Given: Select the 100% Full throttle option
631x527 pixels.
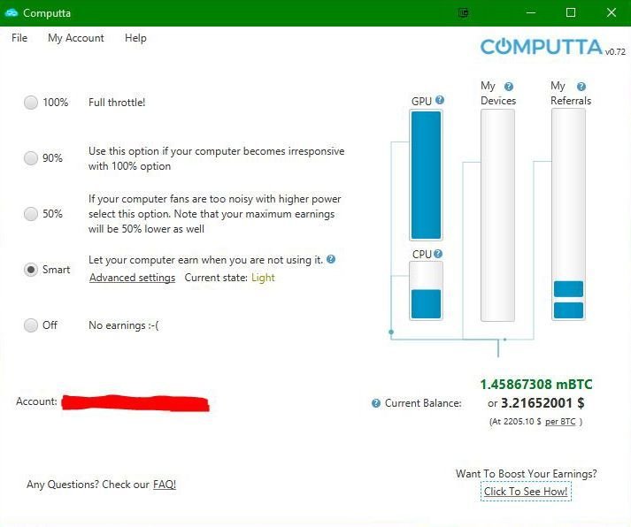Looking at the screenshot, I should (31, 102).
